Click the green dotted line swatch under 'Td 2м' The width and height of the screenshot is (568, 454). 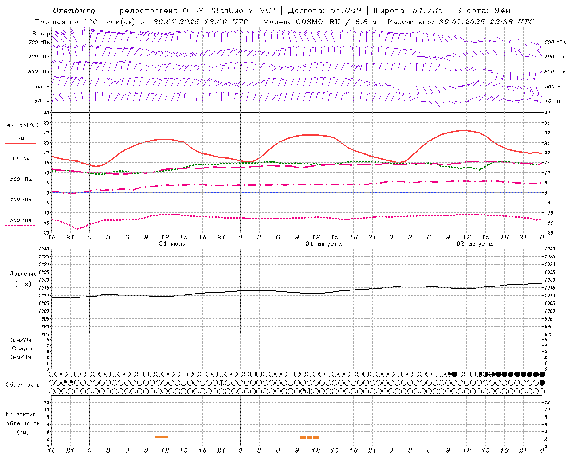click(x=20, y=164)
